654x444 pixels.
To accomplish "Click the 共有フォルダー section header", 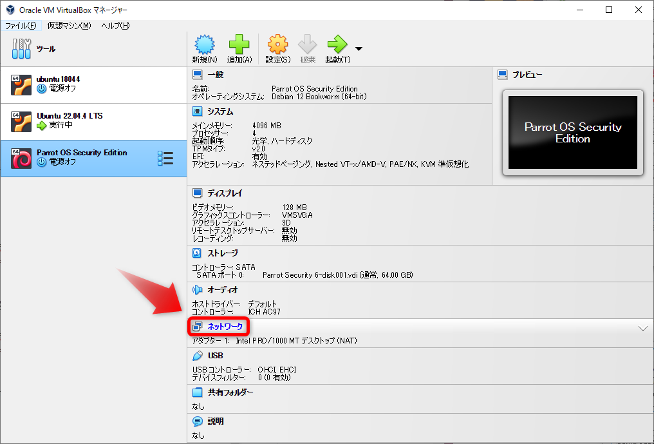I will click(x=230, y=392).
